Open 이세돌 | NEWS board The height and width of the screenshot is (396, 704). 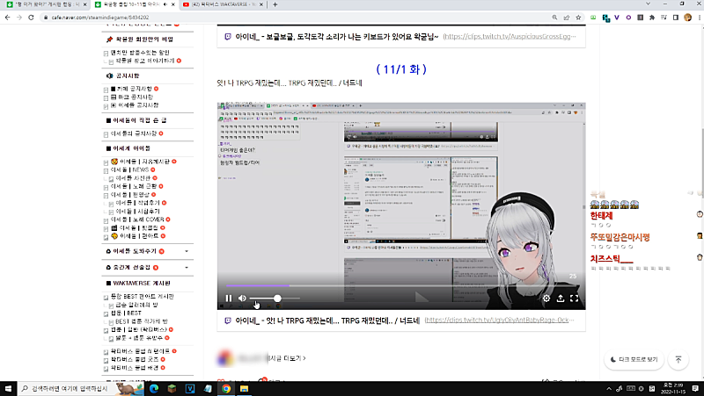coord(129,169)
